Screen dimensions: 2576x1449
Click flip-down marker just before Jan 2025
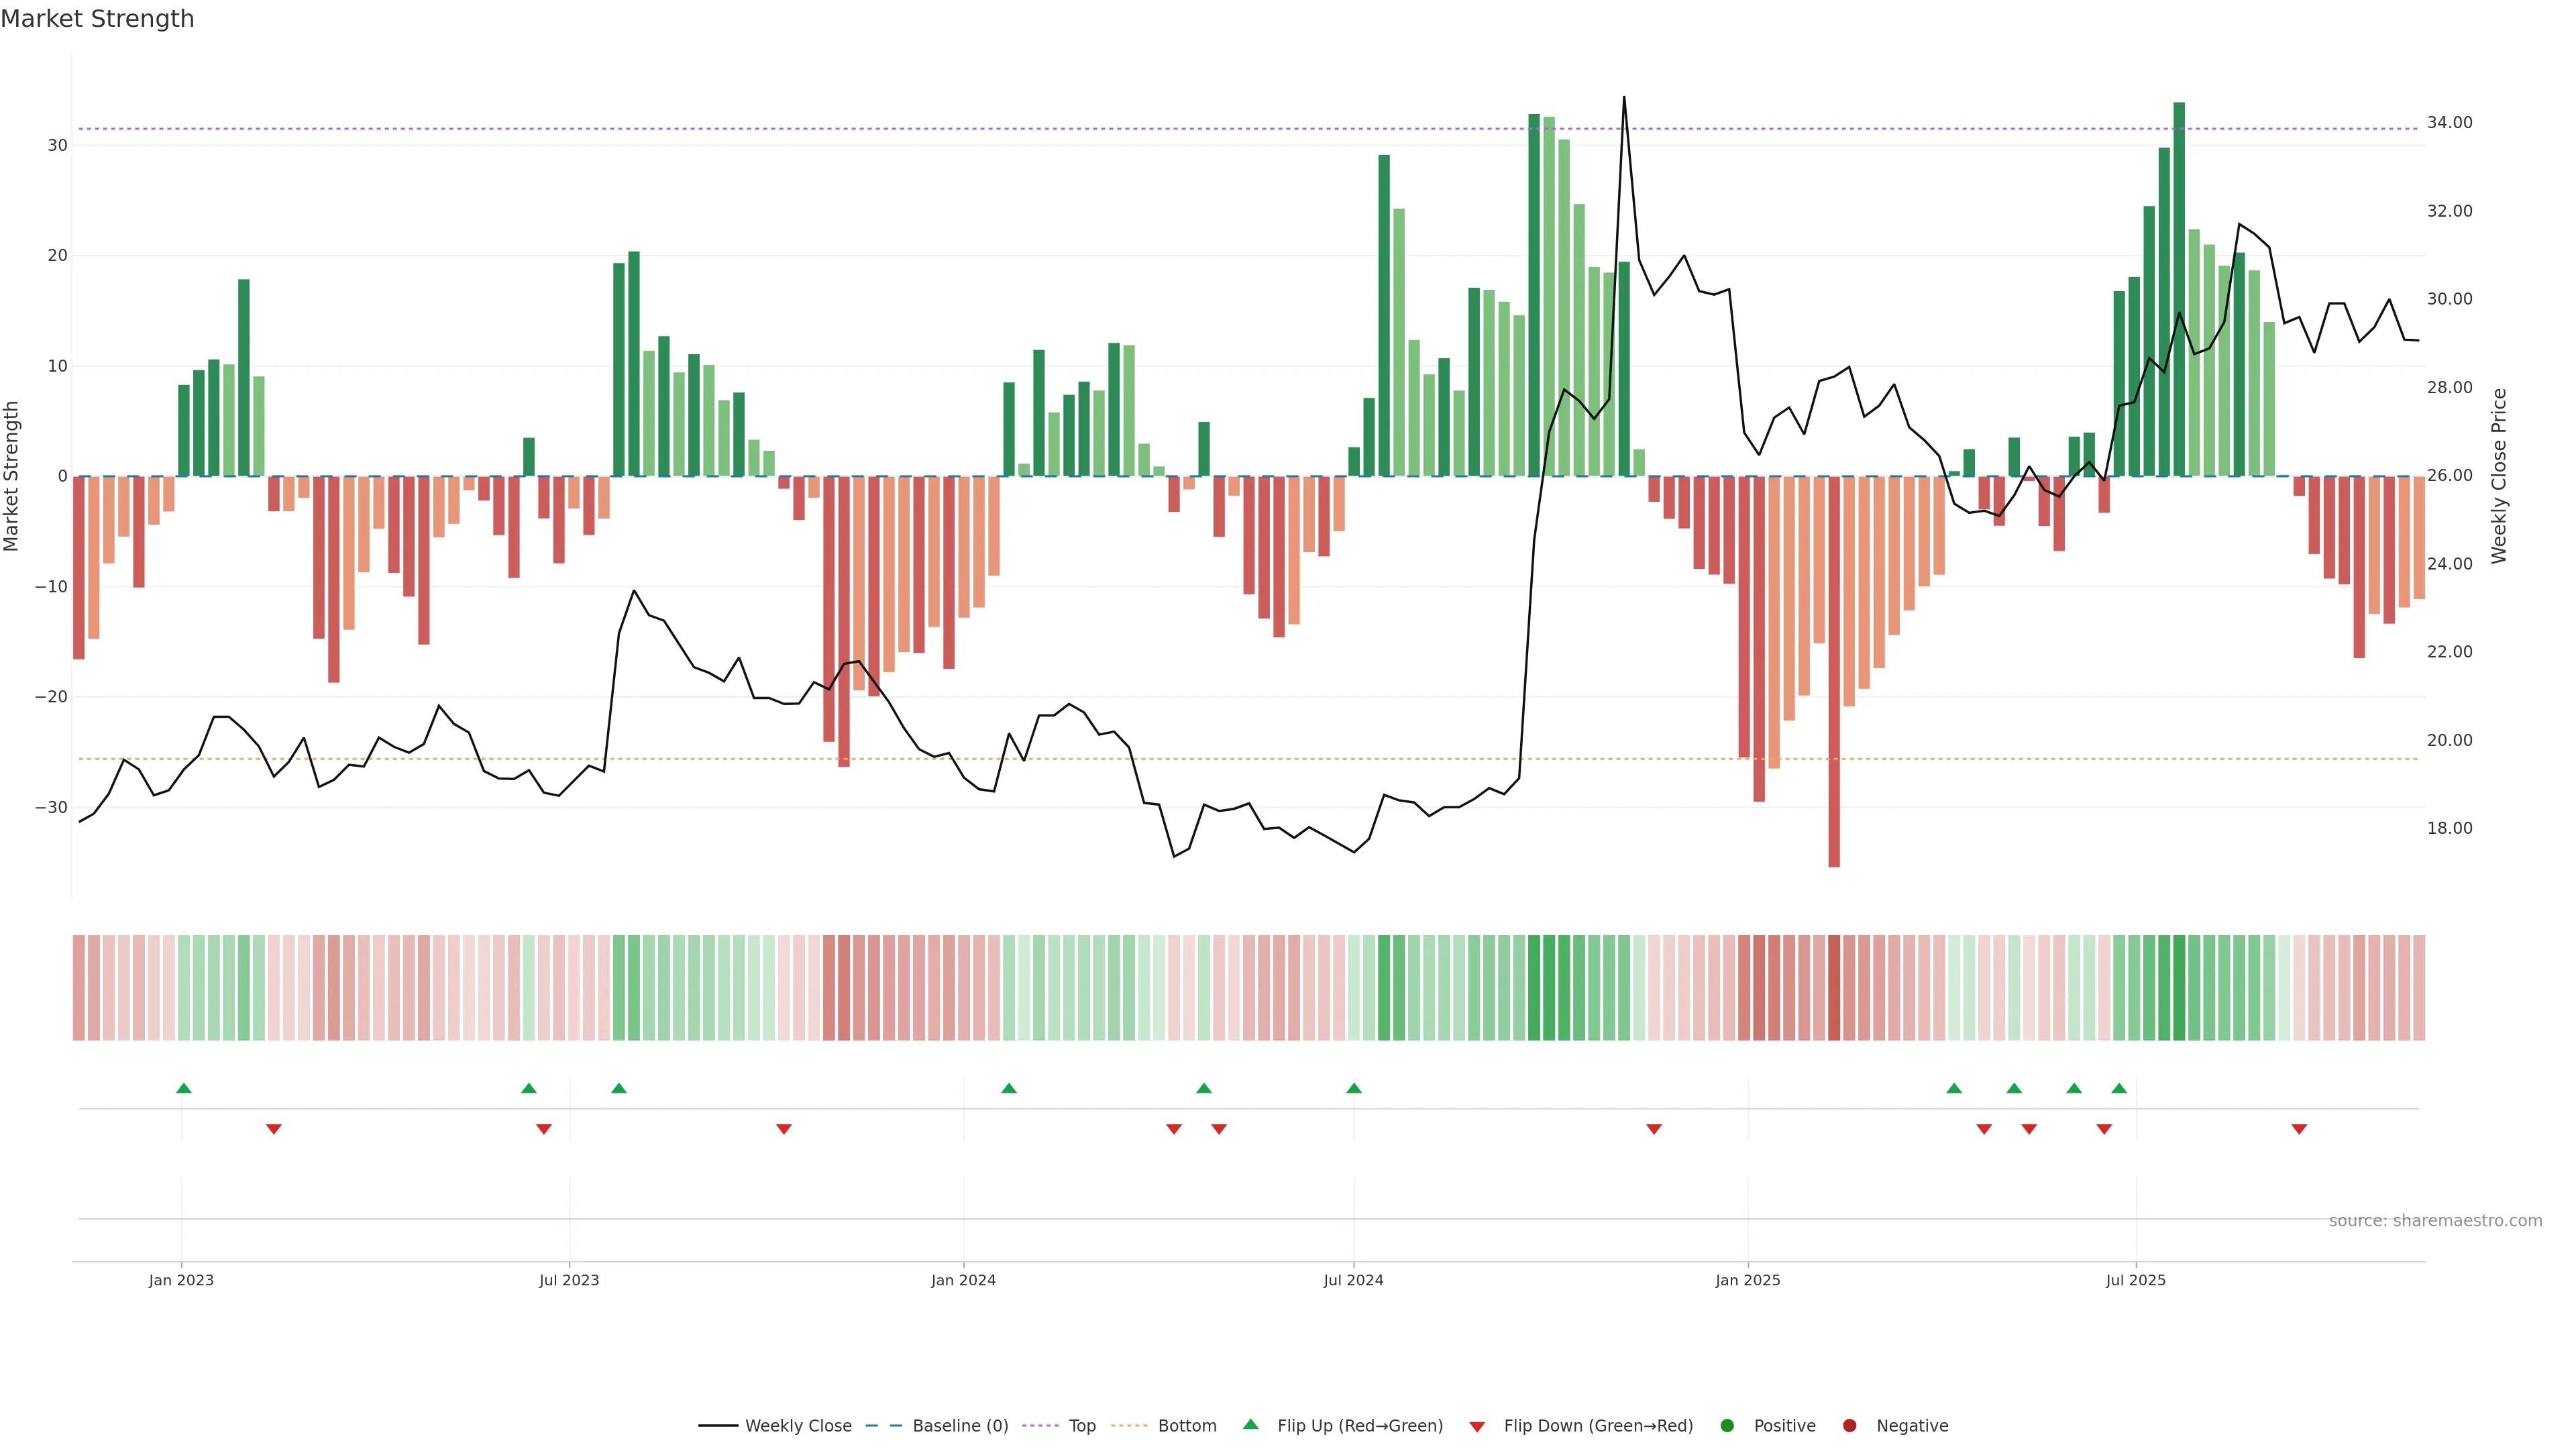(x=1654, y=1129)
